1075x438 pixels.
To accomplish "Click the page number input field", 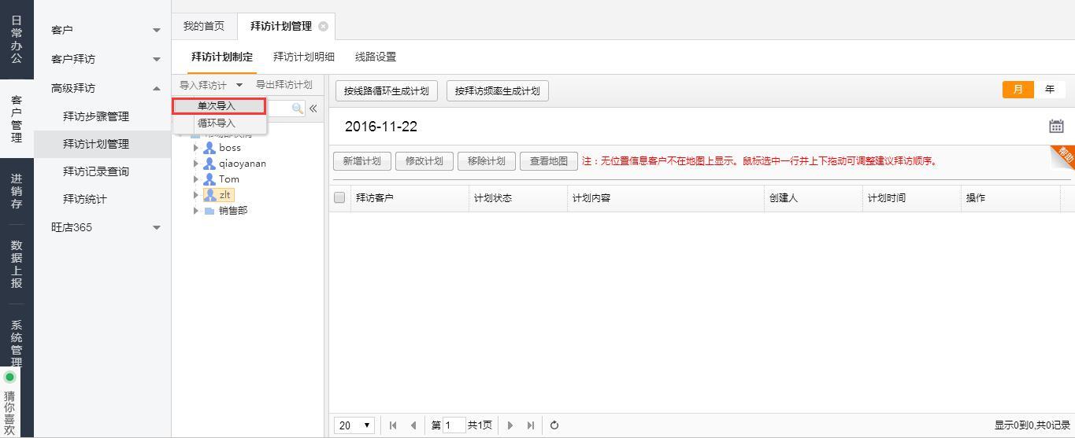I will (454, 425).
